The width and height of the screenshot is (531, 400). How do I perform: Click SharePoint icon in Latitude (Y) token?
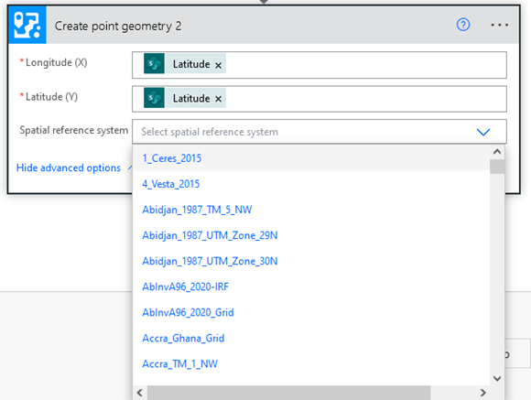[154, 98]
